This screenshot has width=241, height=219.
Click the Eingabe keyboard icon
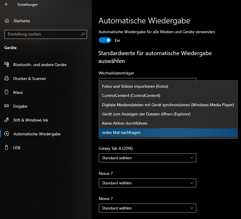(7, 106)
